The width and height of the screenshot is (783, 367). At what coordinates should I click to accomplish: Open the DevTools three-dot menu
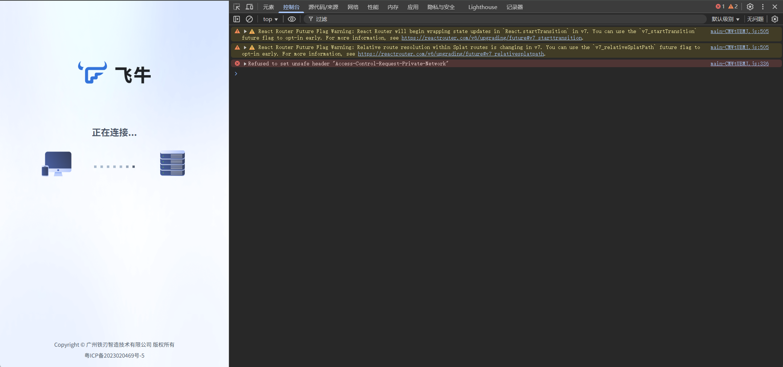(x=763, y=7)
